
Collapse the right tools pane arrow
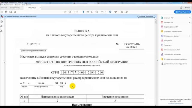tap(157, 60)
